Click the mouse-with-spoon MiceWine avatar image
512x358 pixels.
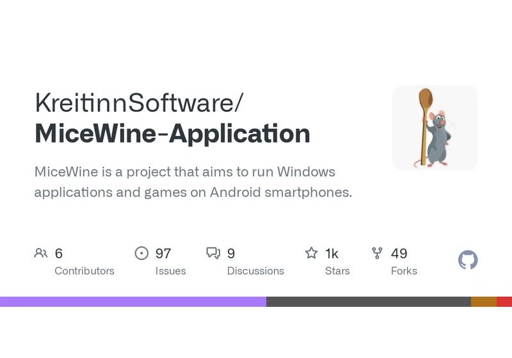[435, 128]
